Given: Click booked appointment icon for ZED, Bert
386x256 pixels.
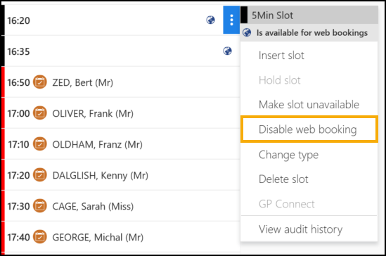Looking at the screenshot, I should point(40,82).
